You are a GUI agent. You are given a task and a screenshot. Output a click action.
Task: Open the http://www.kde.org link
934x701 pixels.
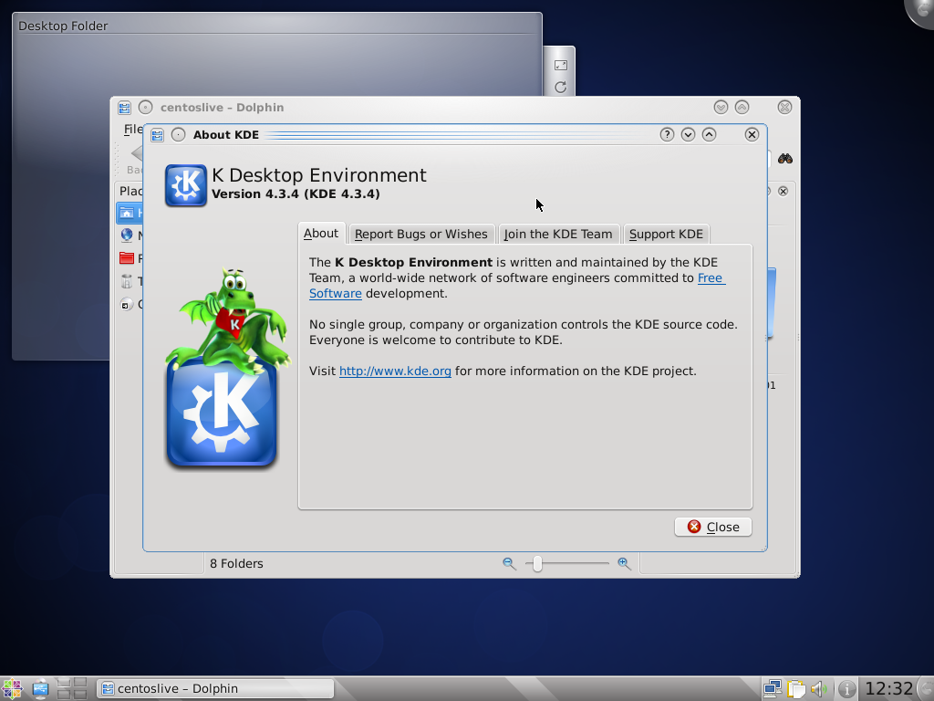395,371
